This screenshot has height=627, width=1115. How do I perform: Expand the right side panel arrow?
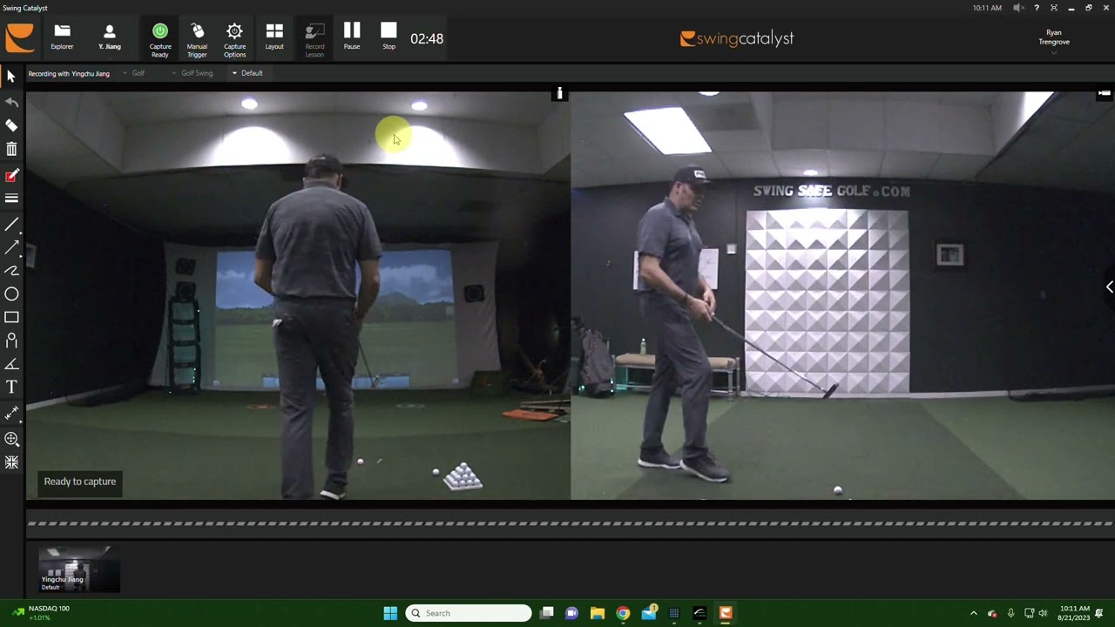1109,287
